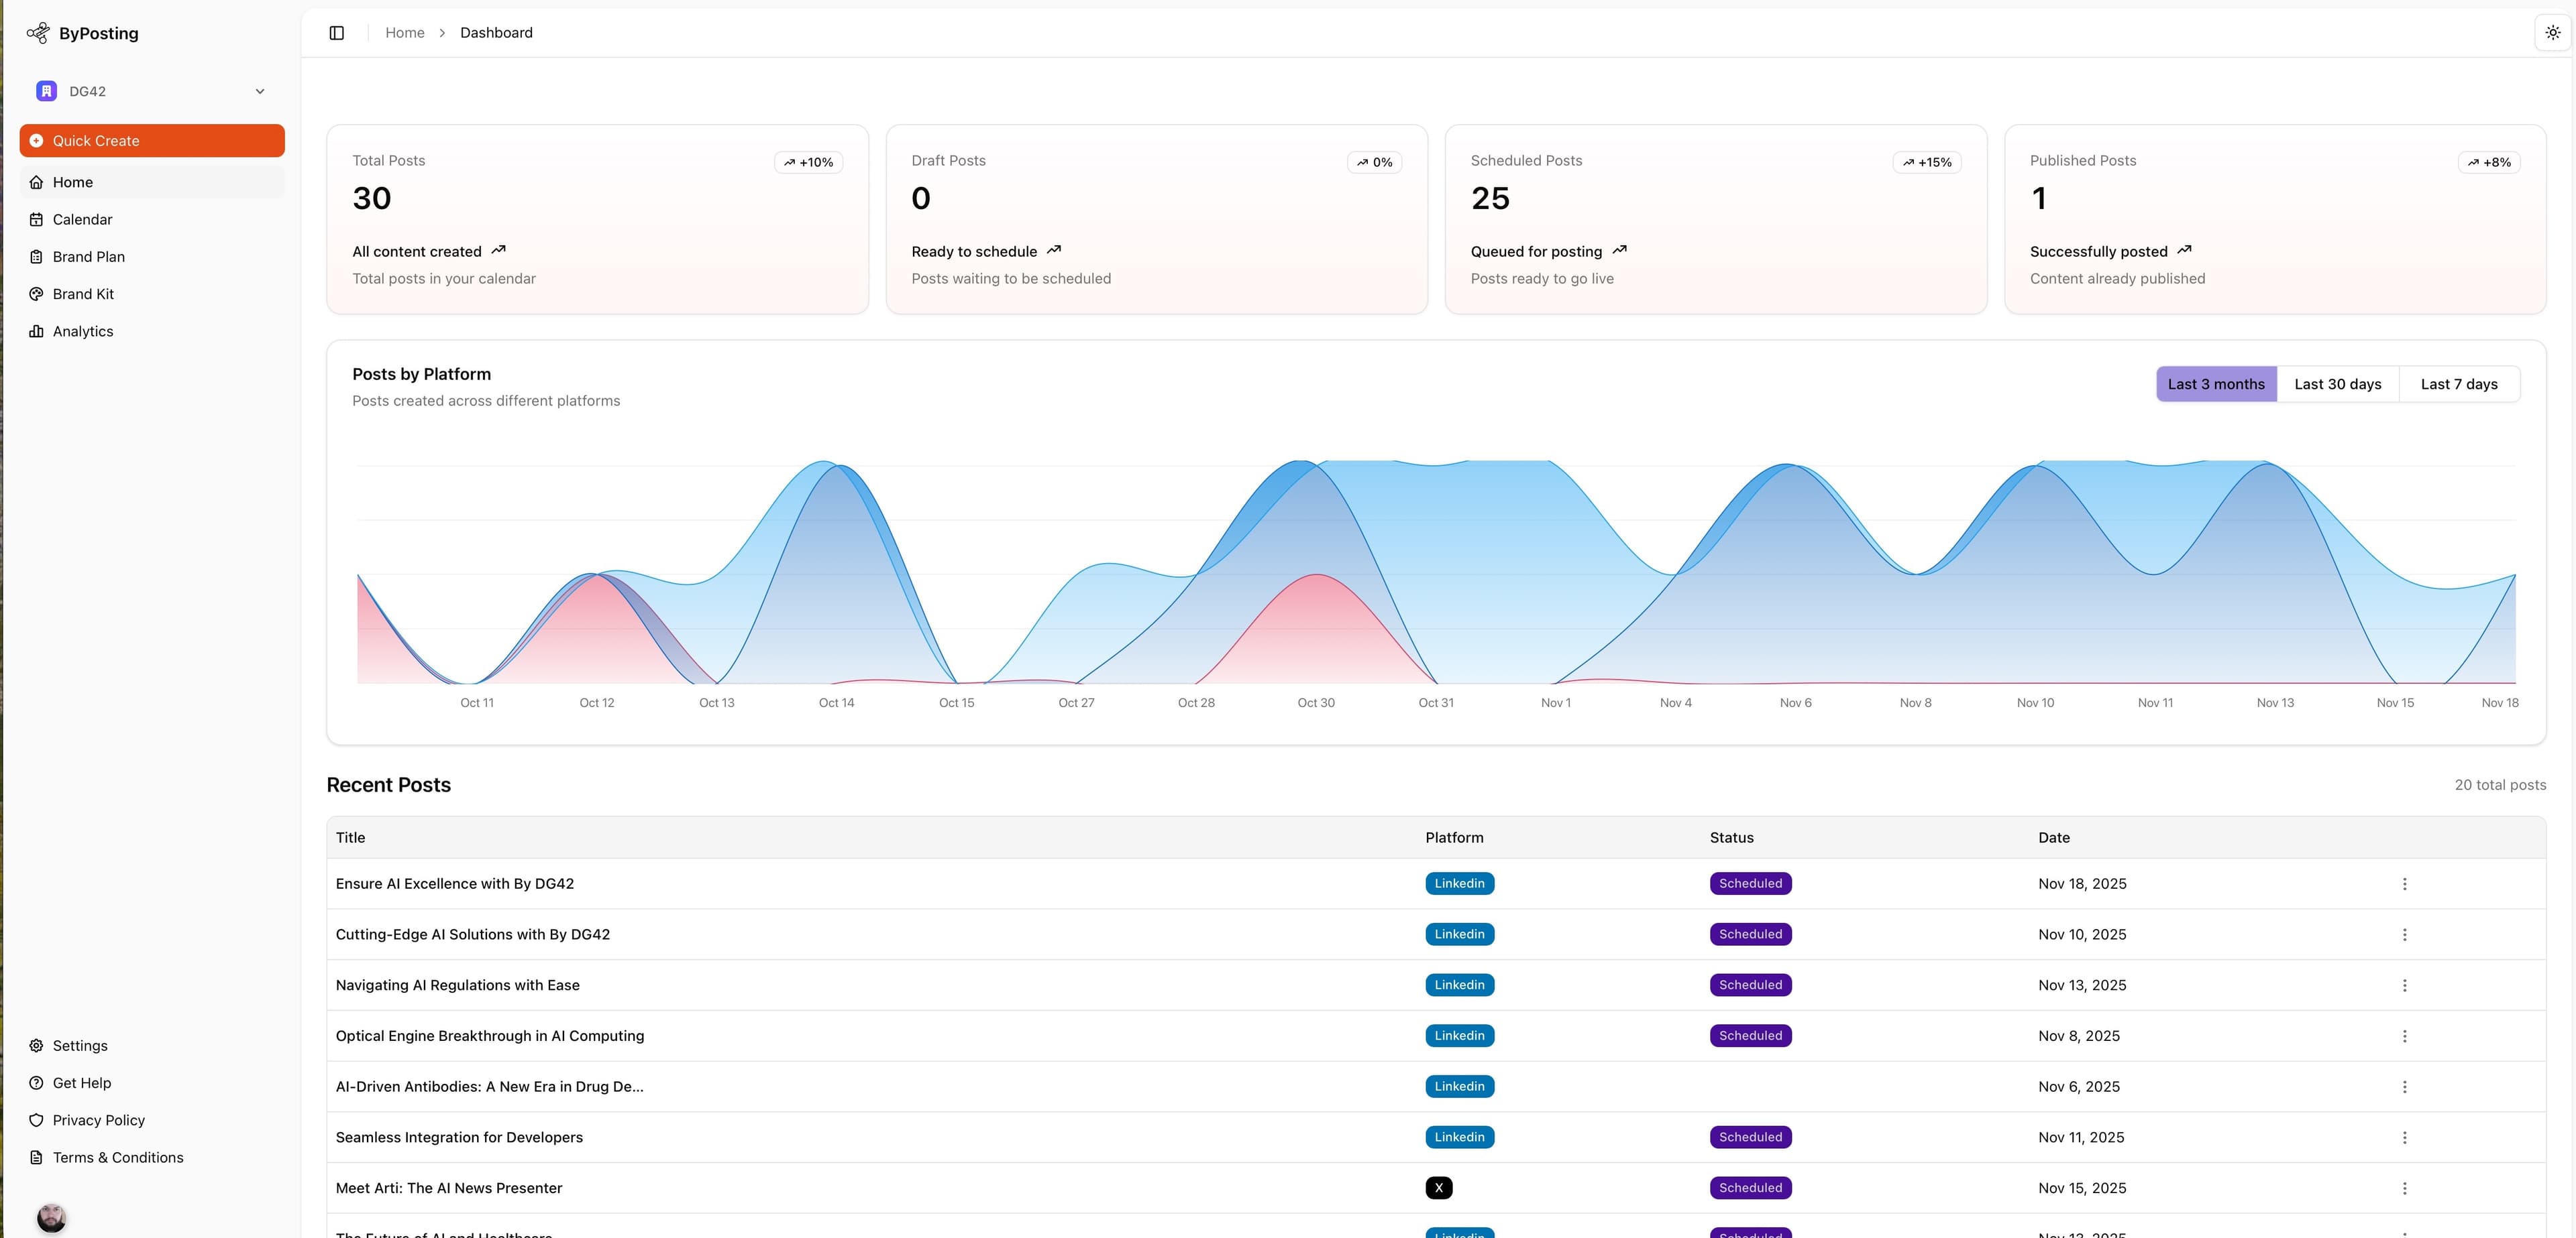The image size is (2576, 1238).
Task: Open Settings from sidebar
Action: [x=80, y=1045]
